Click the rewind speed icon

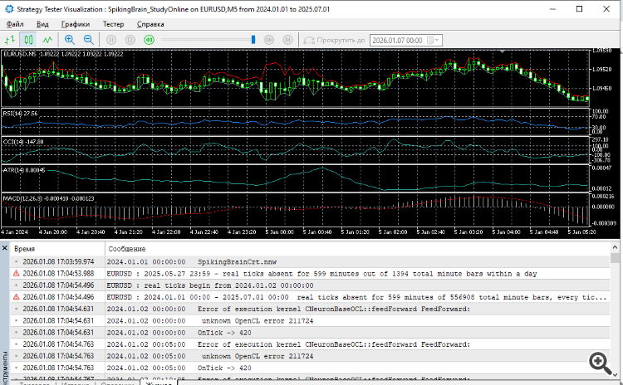(149, 39)
